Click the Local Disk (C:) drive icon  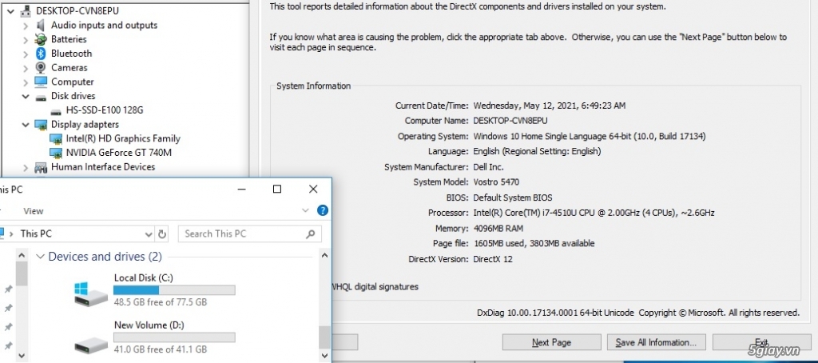91,294
